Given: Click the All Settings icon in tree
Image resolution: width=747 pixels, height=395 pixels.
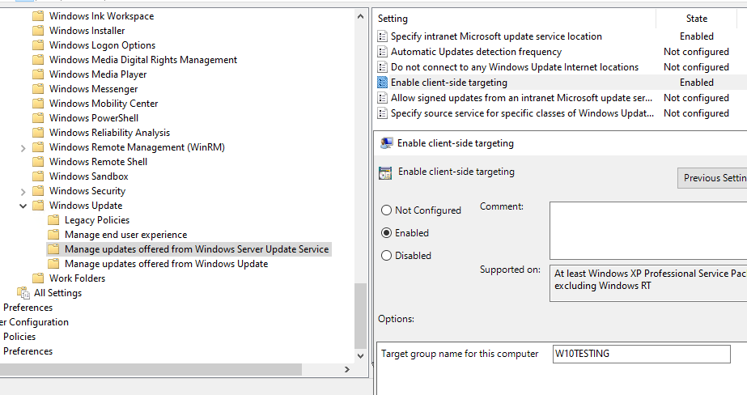Looking at the screenshot, I should pos(23,293).
